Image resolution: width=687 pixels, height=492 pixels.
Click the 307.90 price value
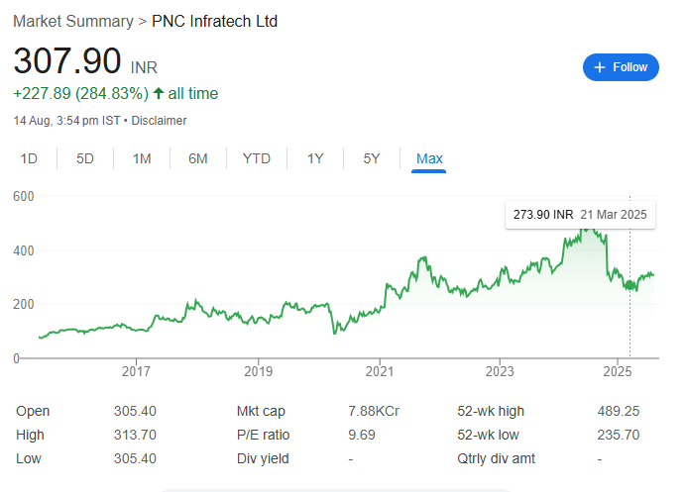(x=67, y=60)
